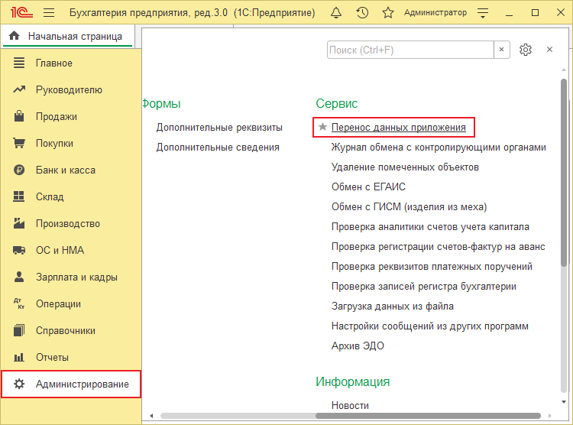Open Обмен с ГИСМ (изделия из меха)
This screenshot has width=573, height=425.
(409, 207)
